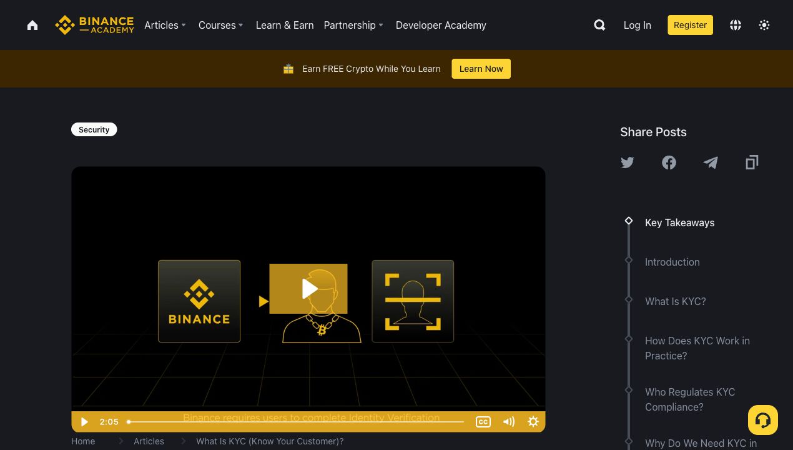Share post on Telegram
The height and width of the screenshot is (450, 793).
pyautogui.click(x=711, y=162)
